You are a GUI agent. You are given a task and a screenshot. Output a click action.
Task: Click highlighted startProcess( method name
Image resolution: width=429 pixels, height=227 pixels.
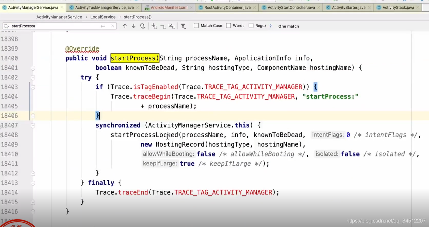click(135, 58)
